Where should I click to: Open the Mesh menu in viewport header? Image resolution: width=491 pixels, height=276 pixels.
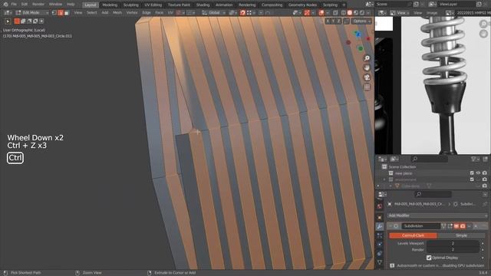(x=117, y=13)
